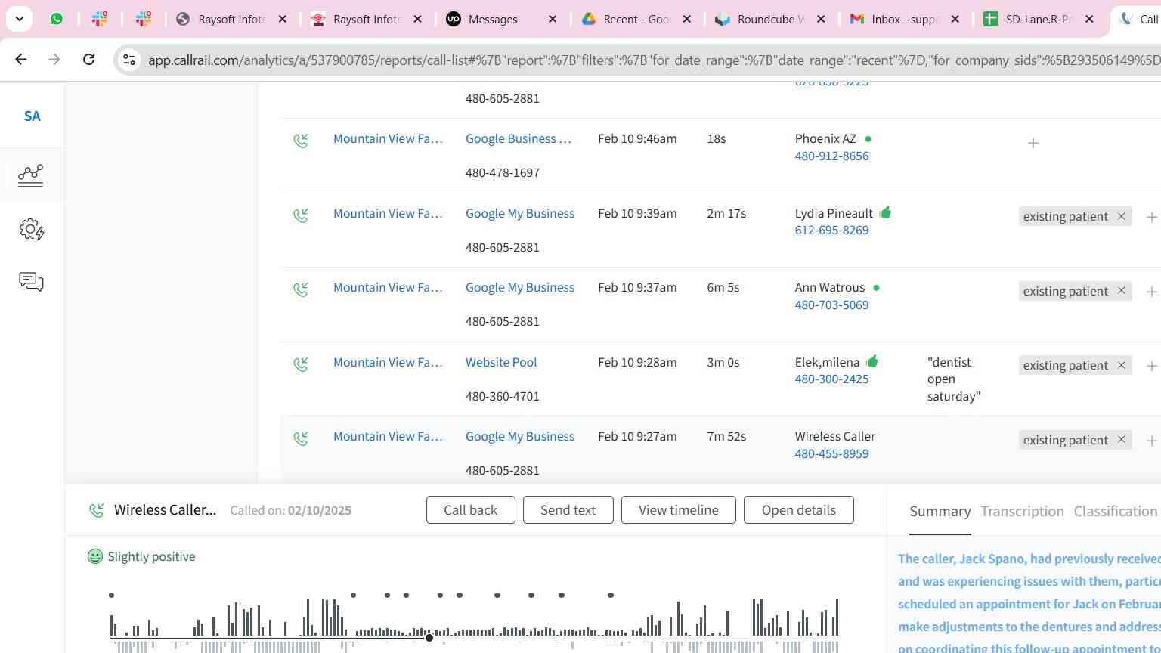Click the browser address bar URL
This screenshot has height=653, width=1161.
pyautogui.click(x=654, y=60)
